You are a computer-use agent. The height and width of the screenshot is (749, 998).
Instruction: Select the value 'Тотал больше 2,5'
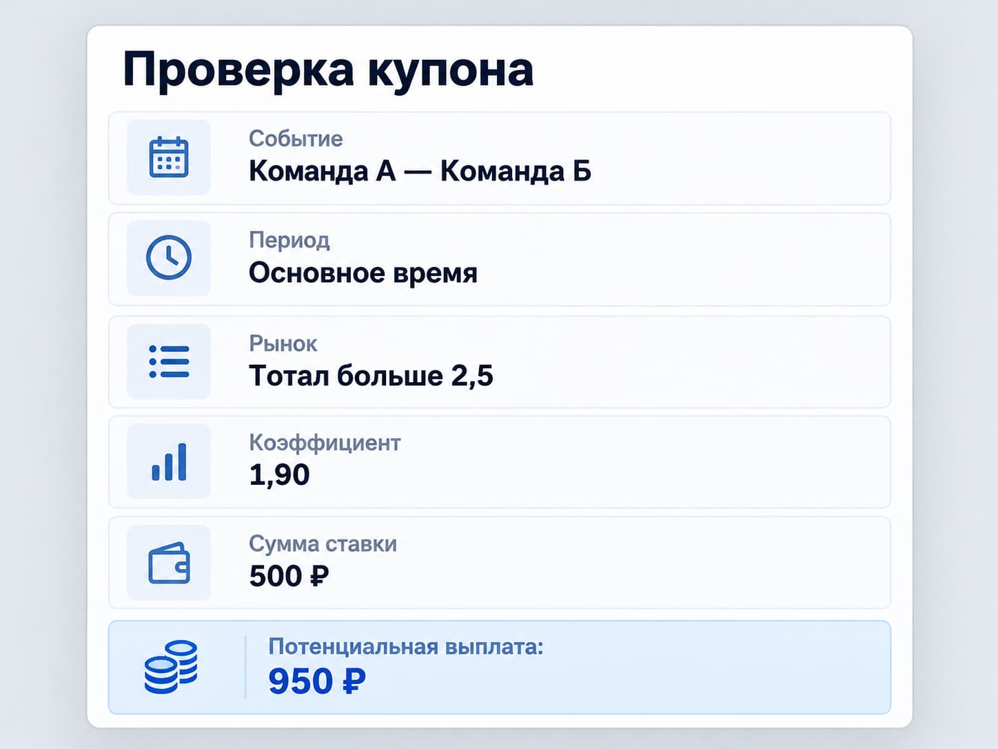(371, 376)
